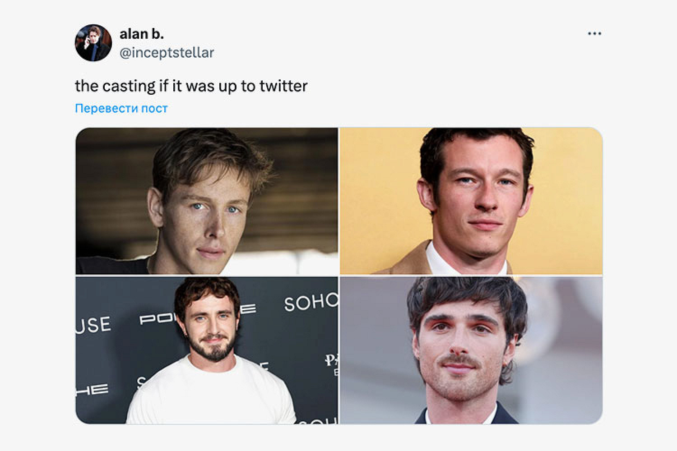Screen dimensions: 677x451
Task: Click the Перевести пост translate link
Action: click(x=121, y=108)
